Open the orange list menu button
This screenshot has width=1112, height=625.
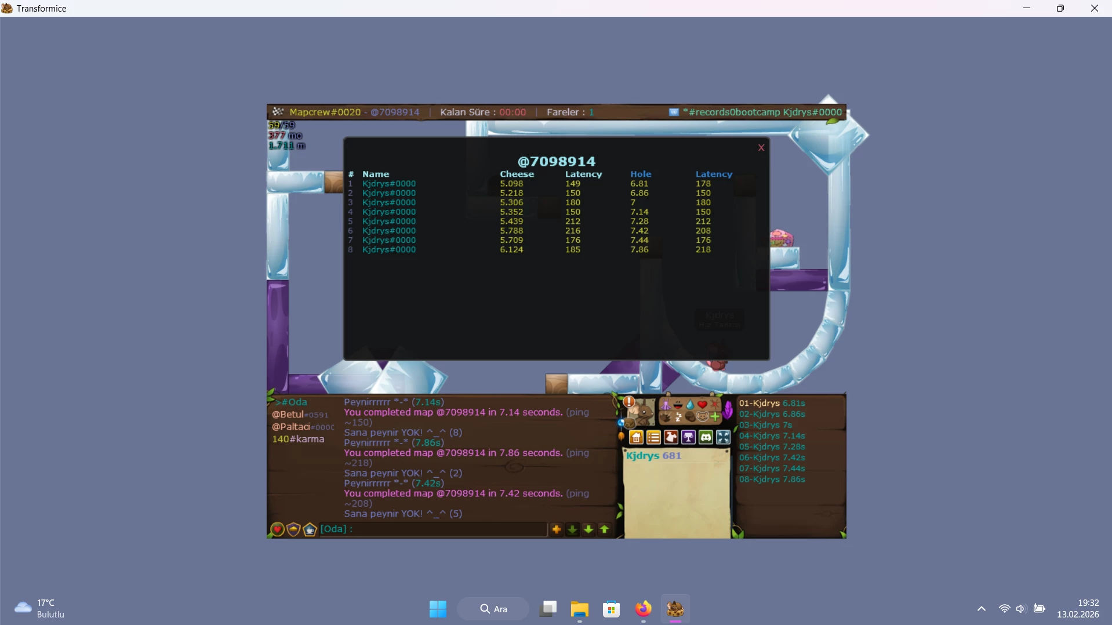(653, 437)
